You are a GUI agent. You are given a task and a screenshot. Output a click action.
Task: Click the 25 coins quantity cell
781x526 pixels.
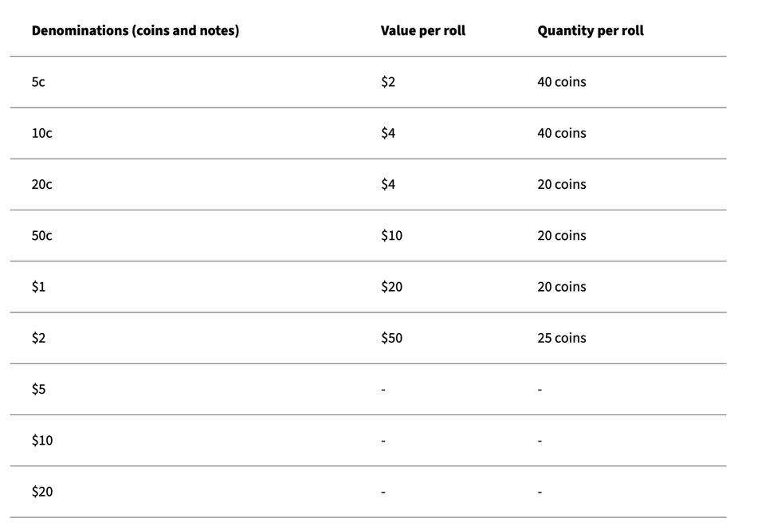tap(561, 338)
